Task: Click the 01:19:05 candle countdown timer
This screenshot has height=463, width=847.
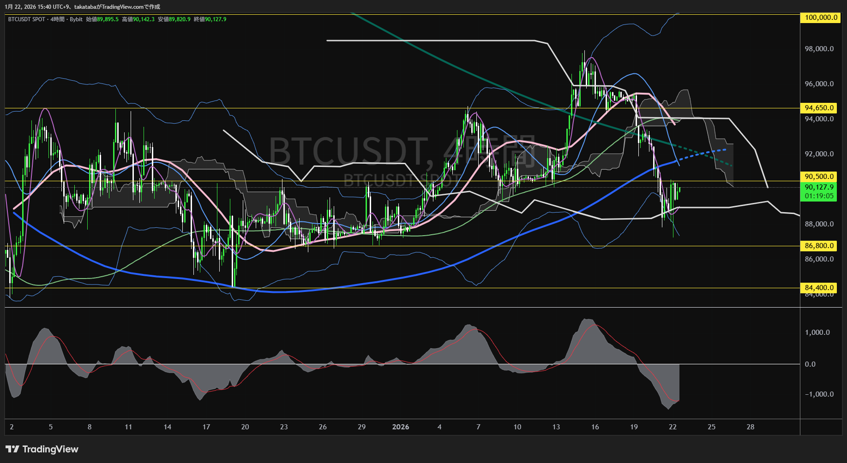Action: coord(819,196)
